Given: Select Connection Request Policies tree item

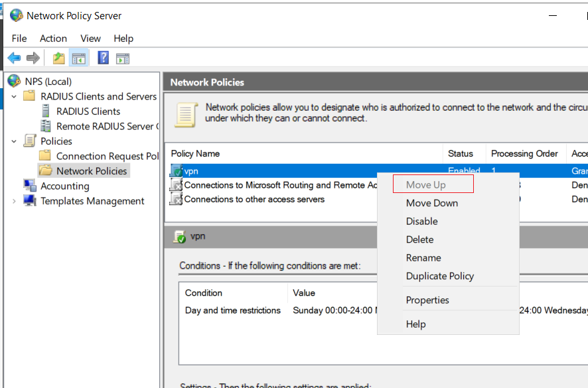Looking at the screenshot, I should point(108,156).
